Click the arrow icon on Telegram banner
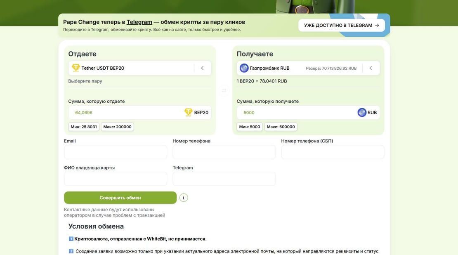This screenshot has width=458, height=255. point(377,25)
